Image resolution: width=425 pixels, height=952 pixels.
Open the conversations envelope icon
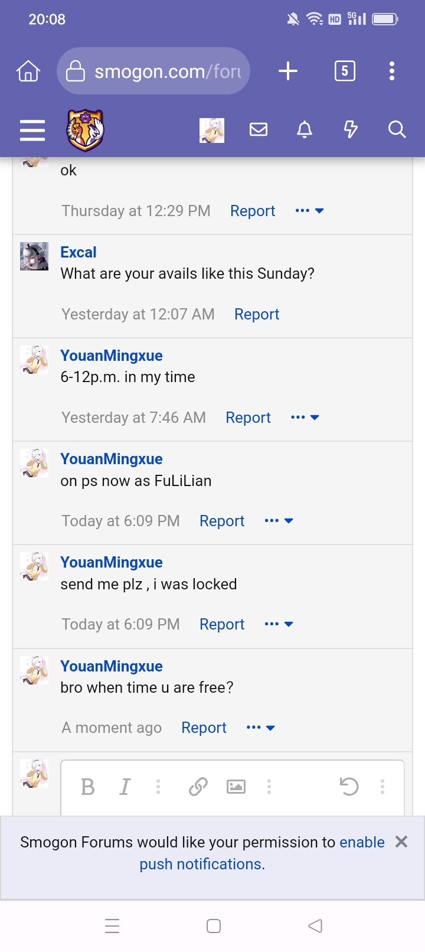pyautogui.click(x=259, y=129)
